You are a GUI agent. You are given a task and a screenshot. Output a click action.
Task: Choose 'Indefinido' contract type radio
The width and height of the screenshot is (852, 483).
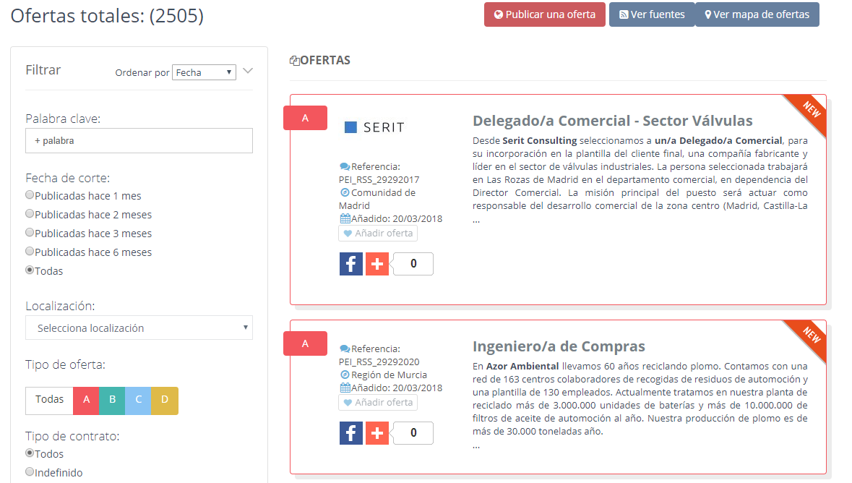[x=30, y=471]
